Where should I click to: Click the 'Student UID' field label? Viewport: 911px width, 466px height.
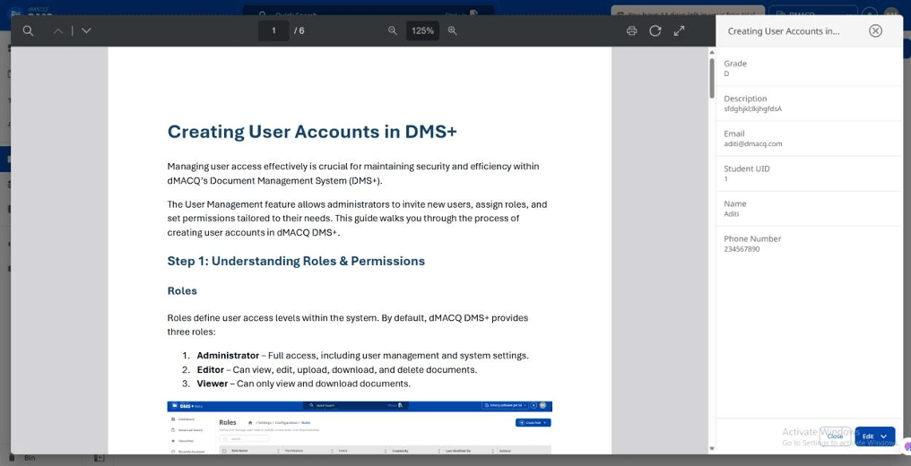point(747,168)
